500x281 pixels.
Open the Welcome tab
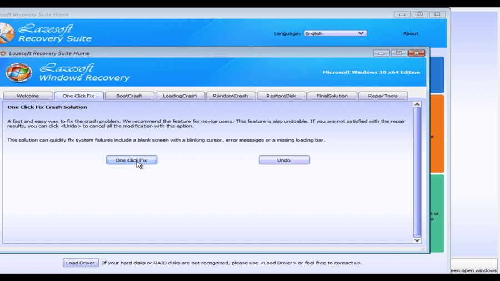pyautogui.click(x=28, y=96)
